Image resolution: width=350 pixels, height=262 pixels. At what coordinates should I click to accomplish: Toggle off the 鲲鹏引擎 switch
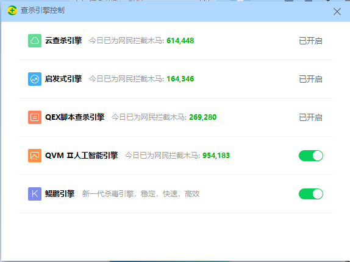(311, 194)
